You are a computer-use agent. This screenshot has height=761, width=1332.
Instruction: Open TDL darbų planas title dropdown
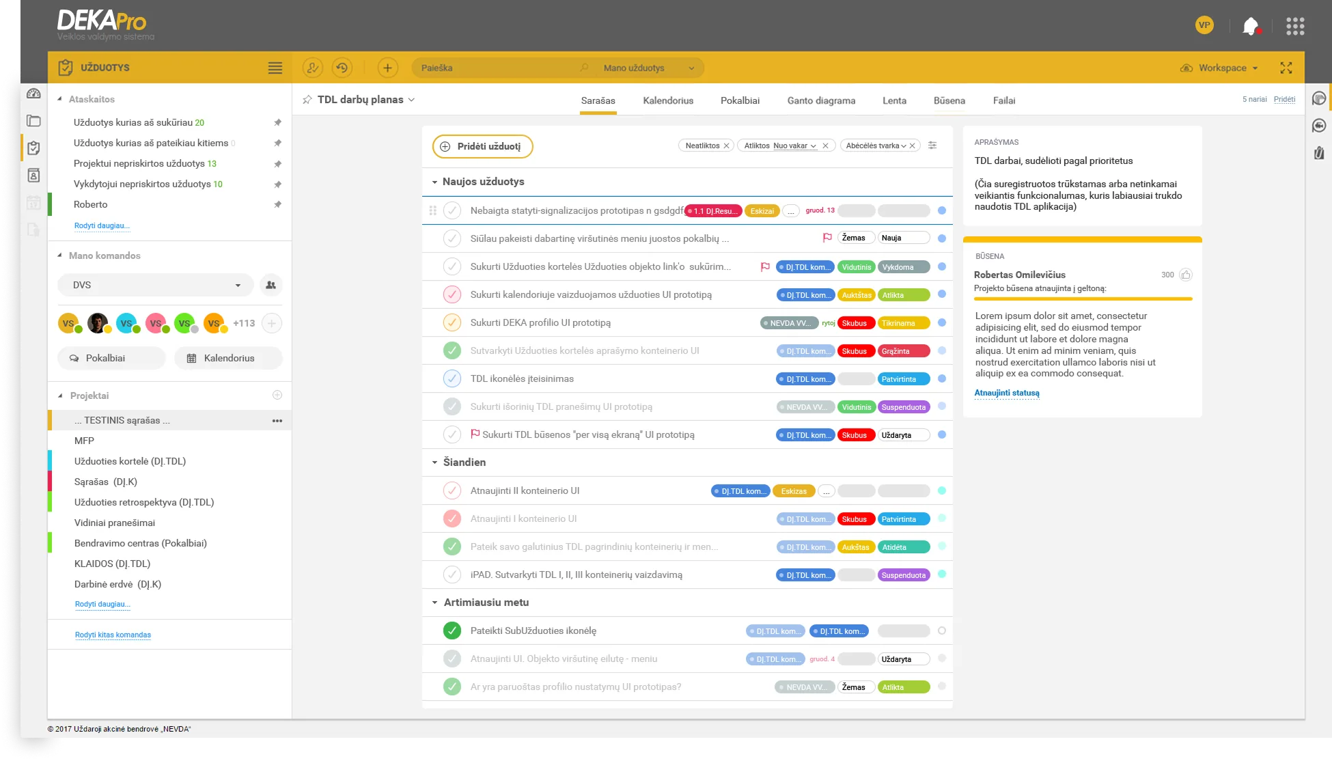pos(411,100)
